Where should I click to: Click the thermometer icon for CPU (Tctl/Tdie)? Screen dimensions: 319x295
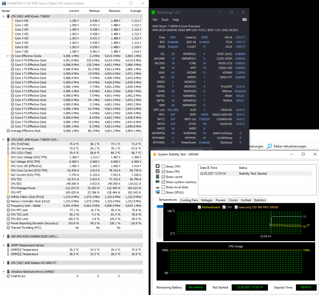click(8, 144)
